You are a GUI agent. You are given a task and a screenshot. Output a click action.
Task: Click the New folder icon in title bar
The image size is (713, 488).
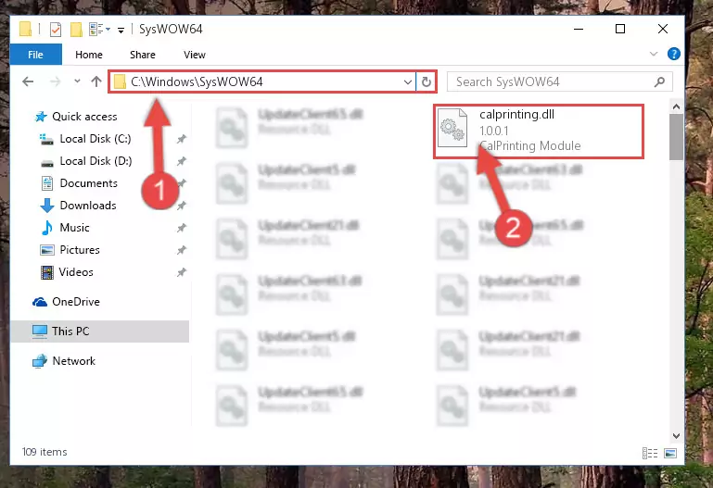pyautogui.click(x=76, y=30)
